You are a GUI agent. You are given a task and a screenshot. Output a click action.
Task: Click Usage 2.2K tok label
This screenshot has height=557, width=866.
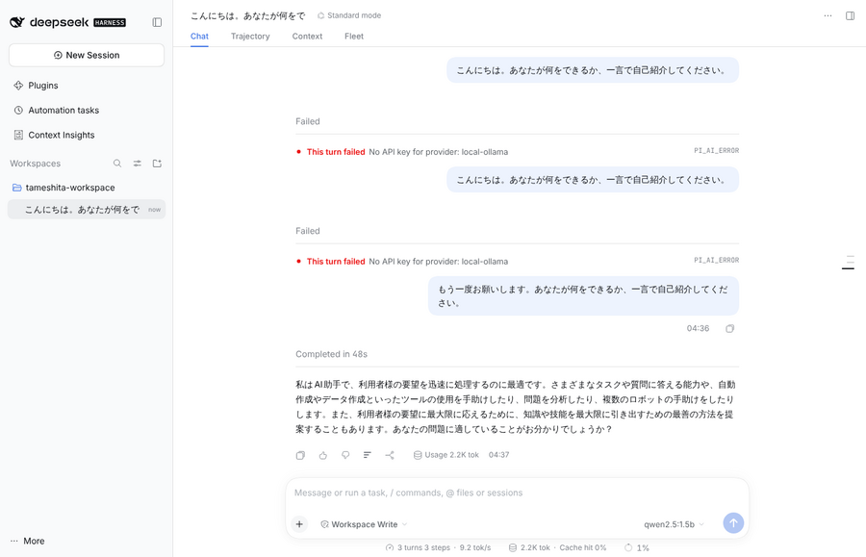[446, 455]
